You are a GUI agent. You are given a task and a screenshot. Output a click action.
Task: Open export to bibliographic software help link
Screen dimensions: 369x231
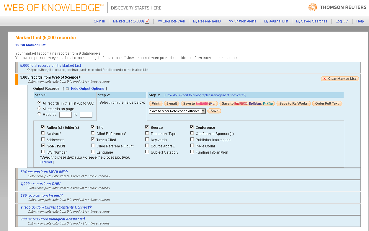[205, 95]
